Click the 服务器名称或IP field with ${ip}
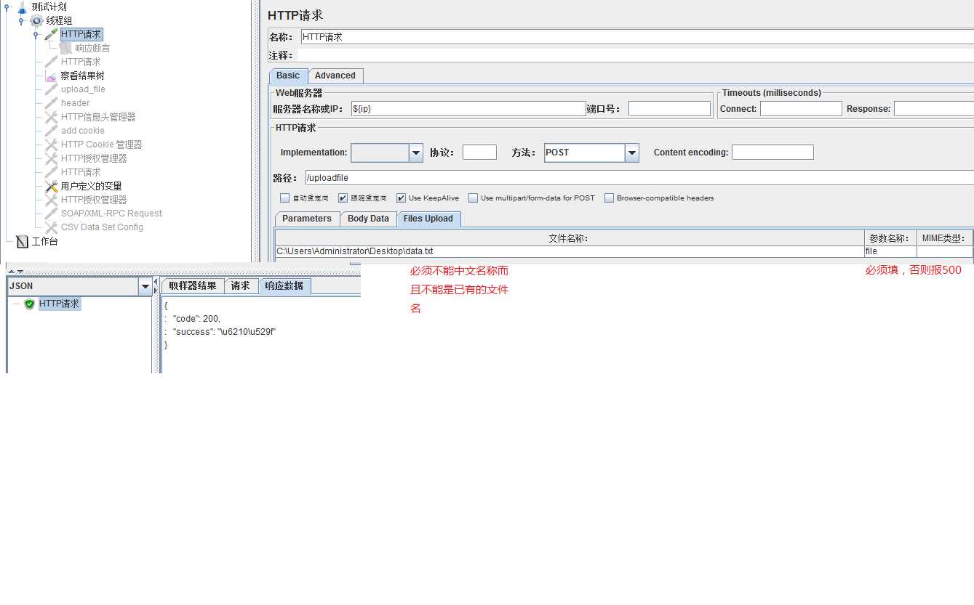The image size is (974, 605). tap(468, 109)
